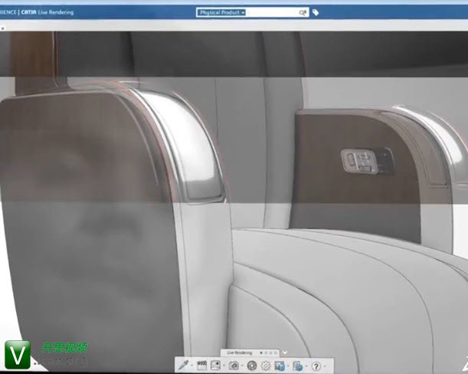Open the render wheel icon

click(x=252, y=366)
